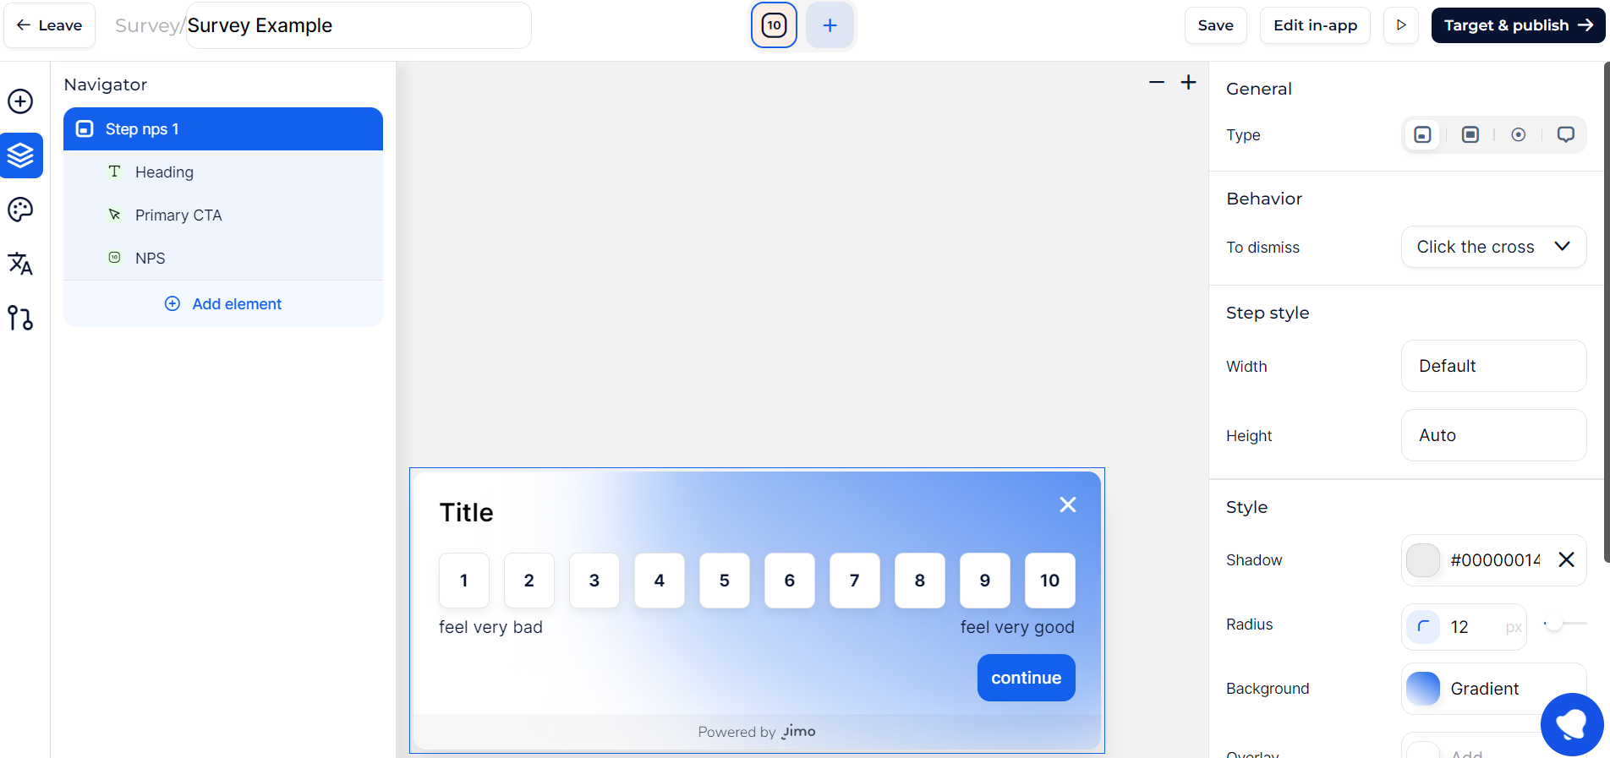Open the Height Auto field
This screenshot has height=758, width=1610.
pyautogui.click(x=1493, y=435)
